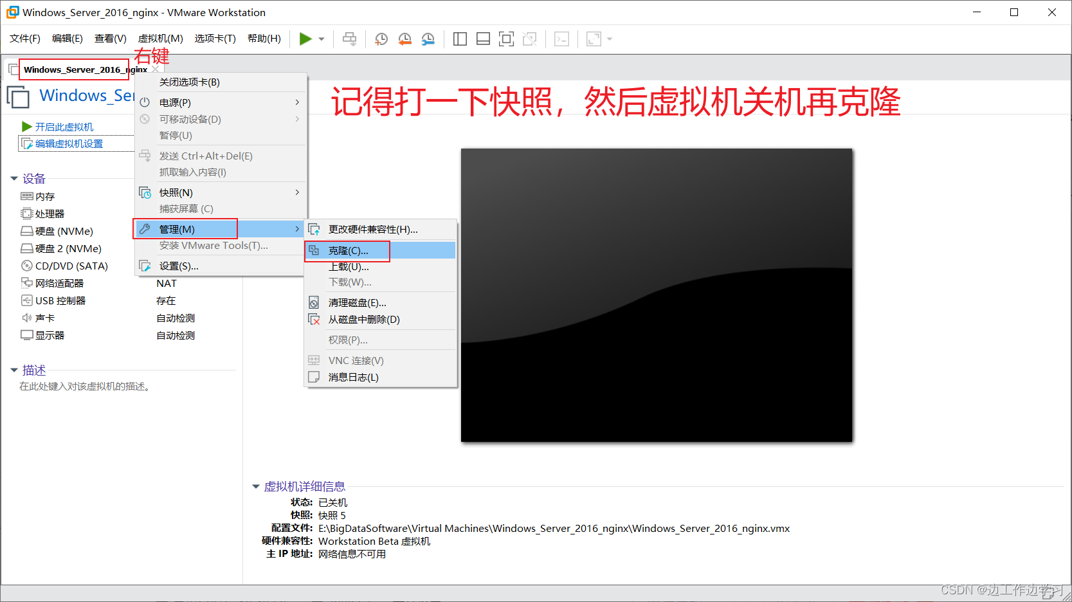Image resolution: width=1072 pixels, height=602 pixels.
Task: Expand the 快照(N) submenu
Action: [x=220, y=192]
